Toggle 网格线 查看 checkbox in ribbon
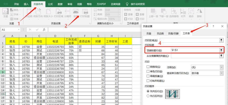The image size is (228, 105). (126, 14)
